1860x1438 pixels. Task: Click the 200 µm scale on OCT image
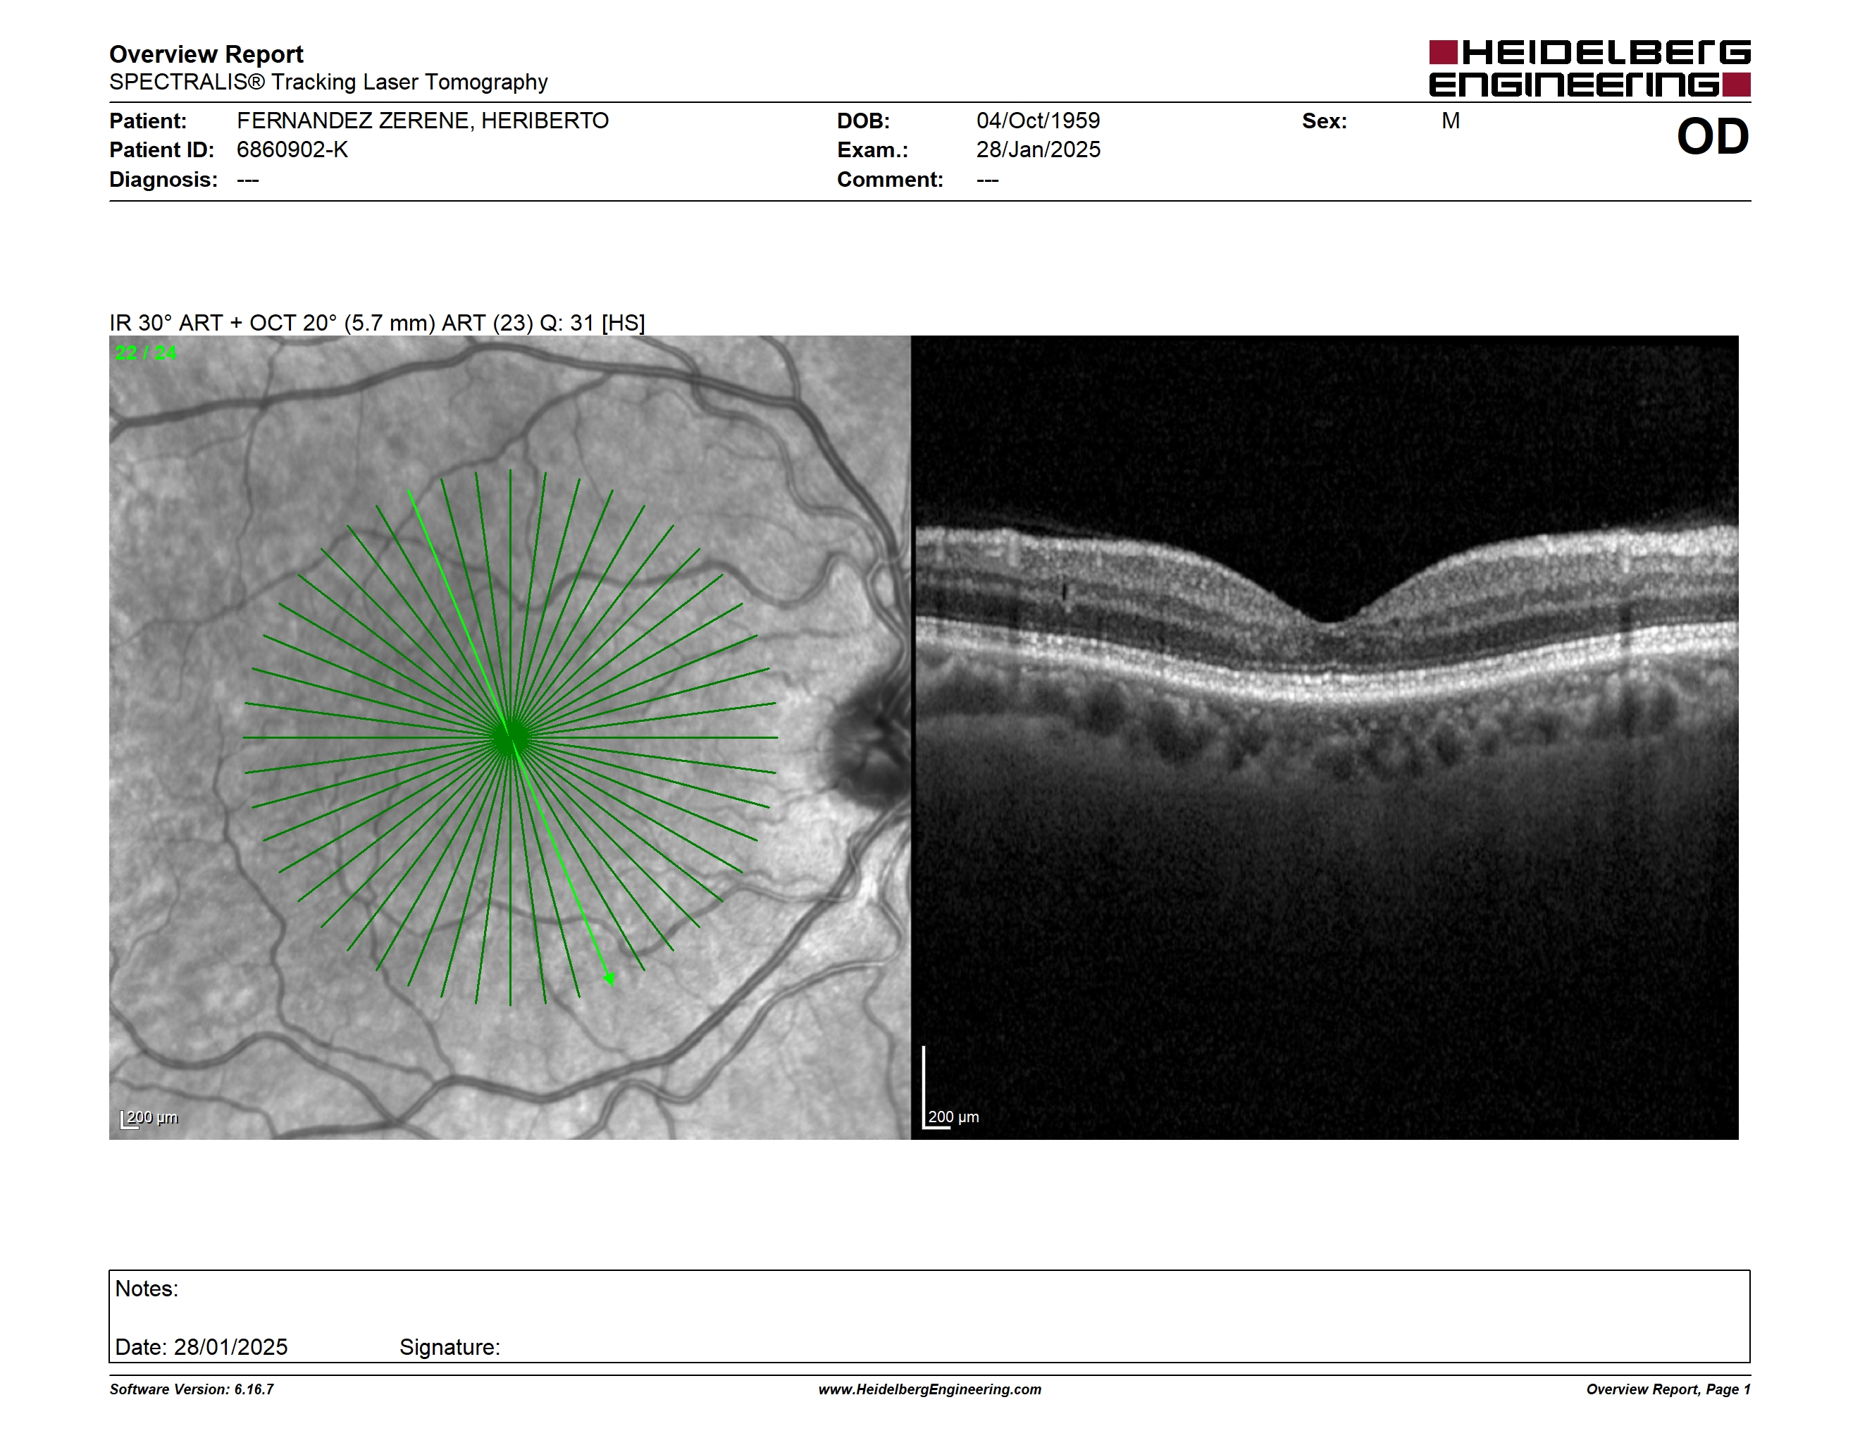951,1089
